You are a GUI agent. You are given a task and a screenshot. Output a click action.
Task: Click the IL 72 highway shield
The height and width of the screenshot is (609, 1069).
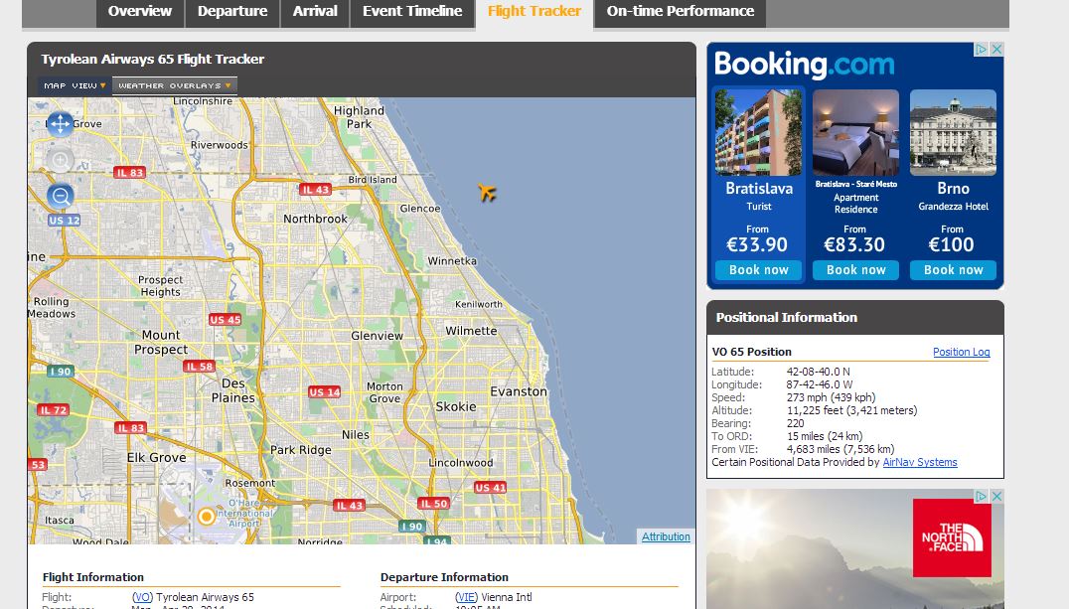point(53,410)
